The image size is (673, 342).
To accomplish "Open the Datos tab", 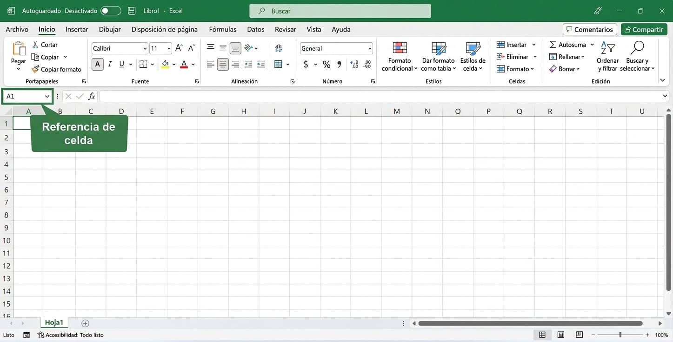I will [x=256, y=29].
